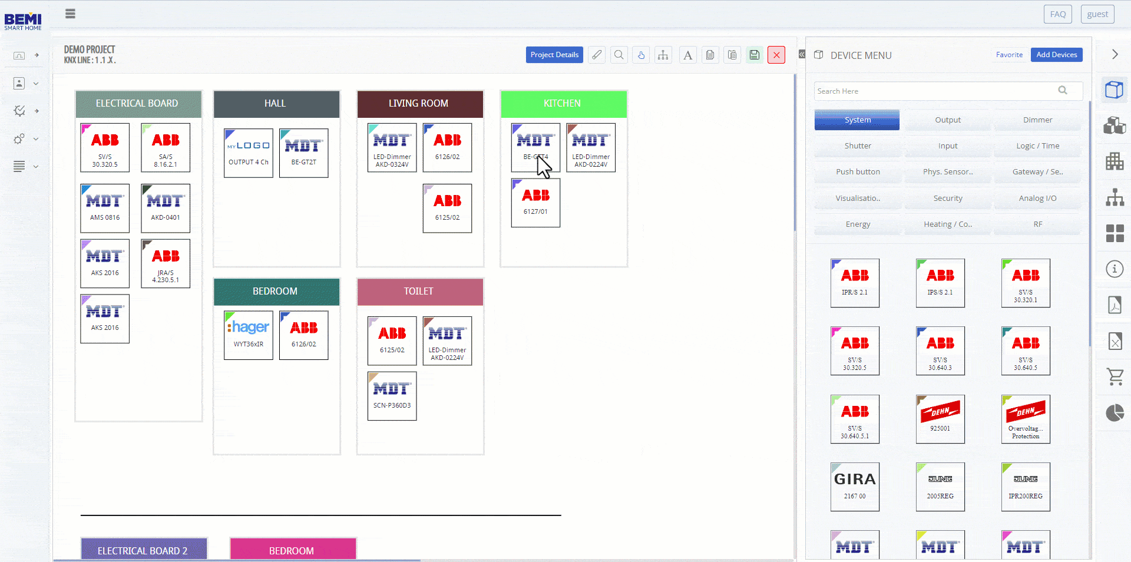Click the green save project icon

[x=754, y=55]
